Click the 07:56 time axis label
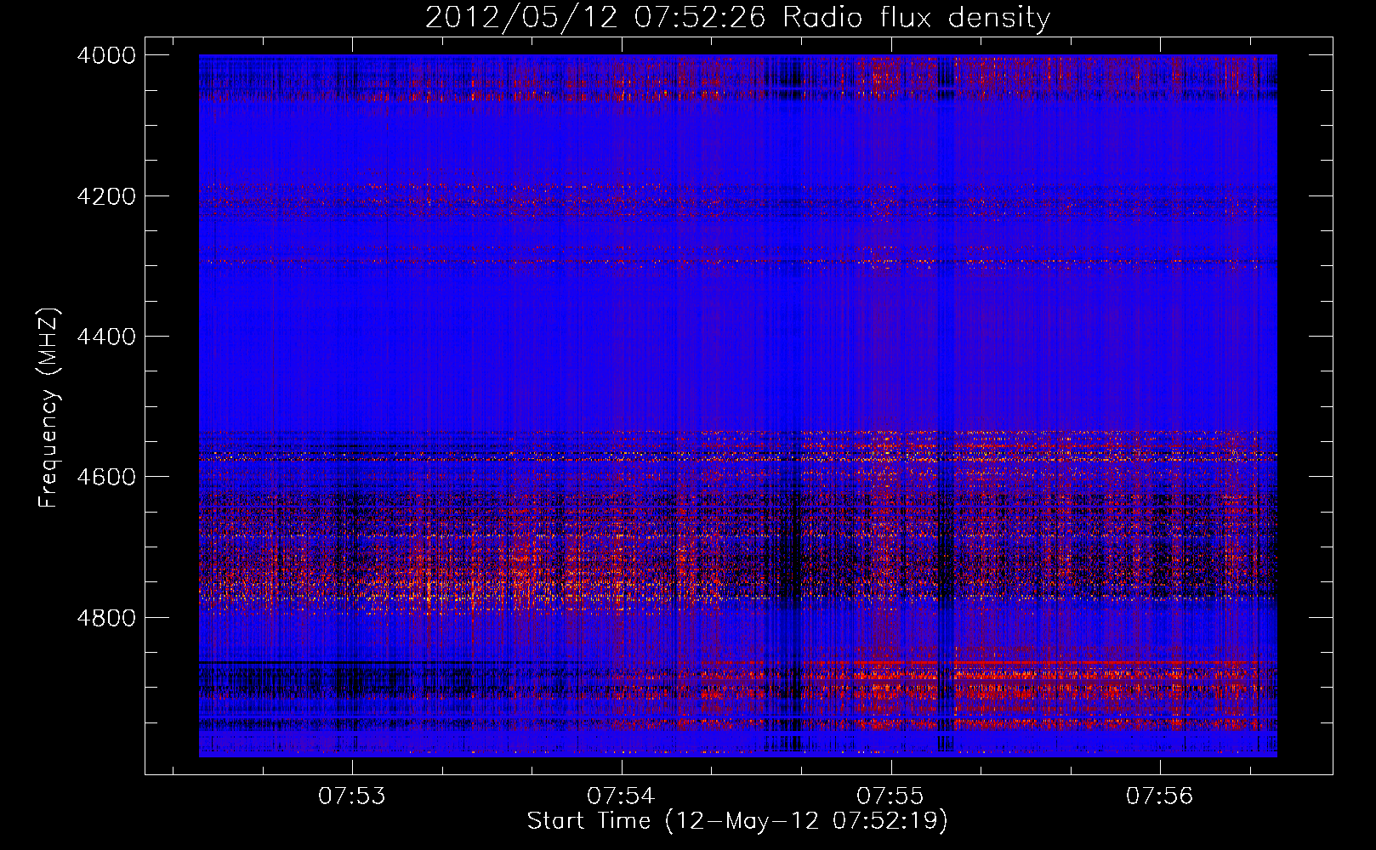This screenshot has height=850, width=1376. click(1160, 796)
